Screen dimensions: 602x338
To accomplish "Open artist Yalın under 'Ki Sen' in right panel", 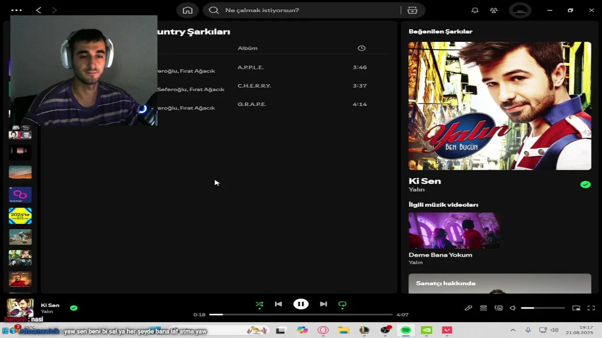I will (x=417, y=190).
